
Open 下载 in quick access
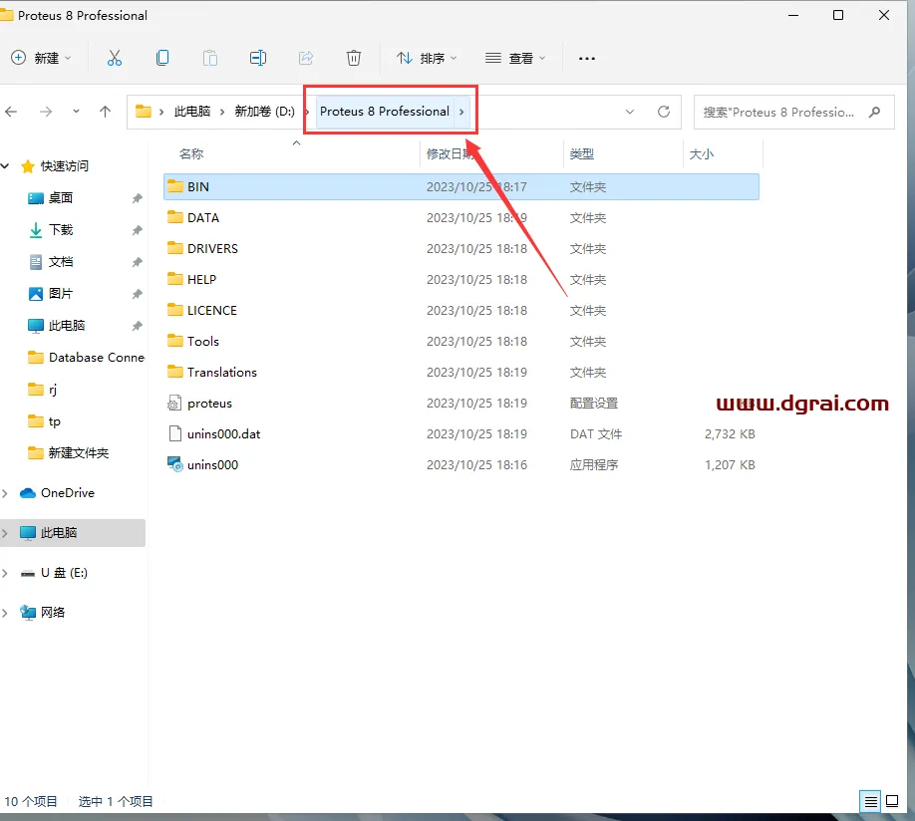tap(61, 230)
